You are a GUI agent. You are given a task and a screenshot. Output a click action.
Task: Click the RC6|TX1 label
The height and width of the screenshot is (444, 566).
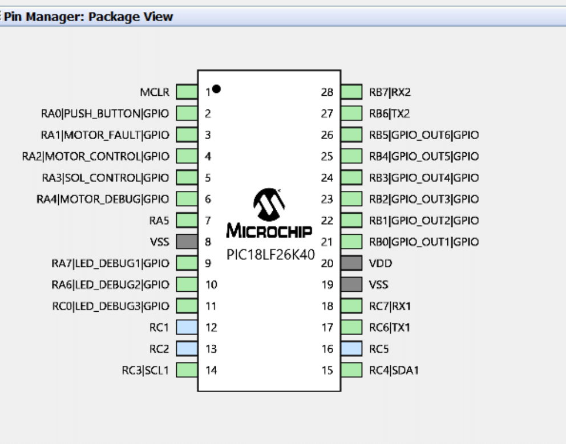coord(390,328)
